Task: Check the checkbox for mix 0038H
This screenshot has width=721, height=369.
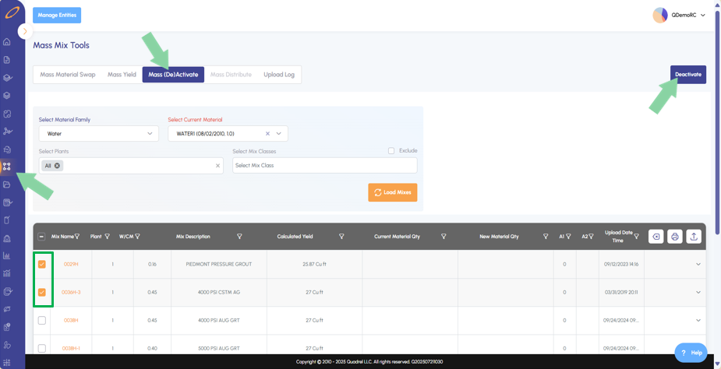Action: pos(42,320)
